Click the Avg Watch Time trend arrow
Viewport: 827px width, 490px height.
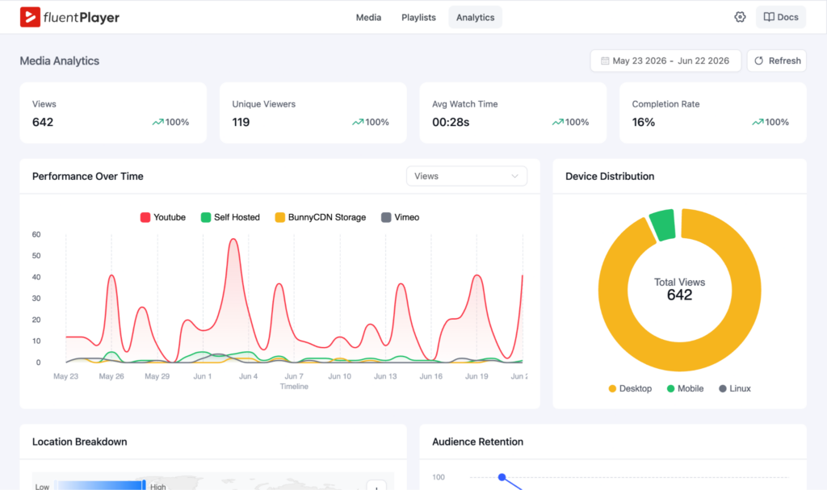tap(557, 122)
